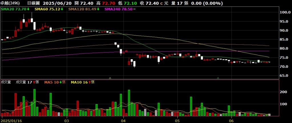292x123 pixels.
Task: Click the red up arrow after 成交量 17
Action: 34,82
